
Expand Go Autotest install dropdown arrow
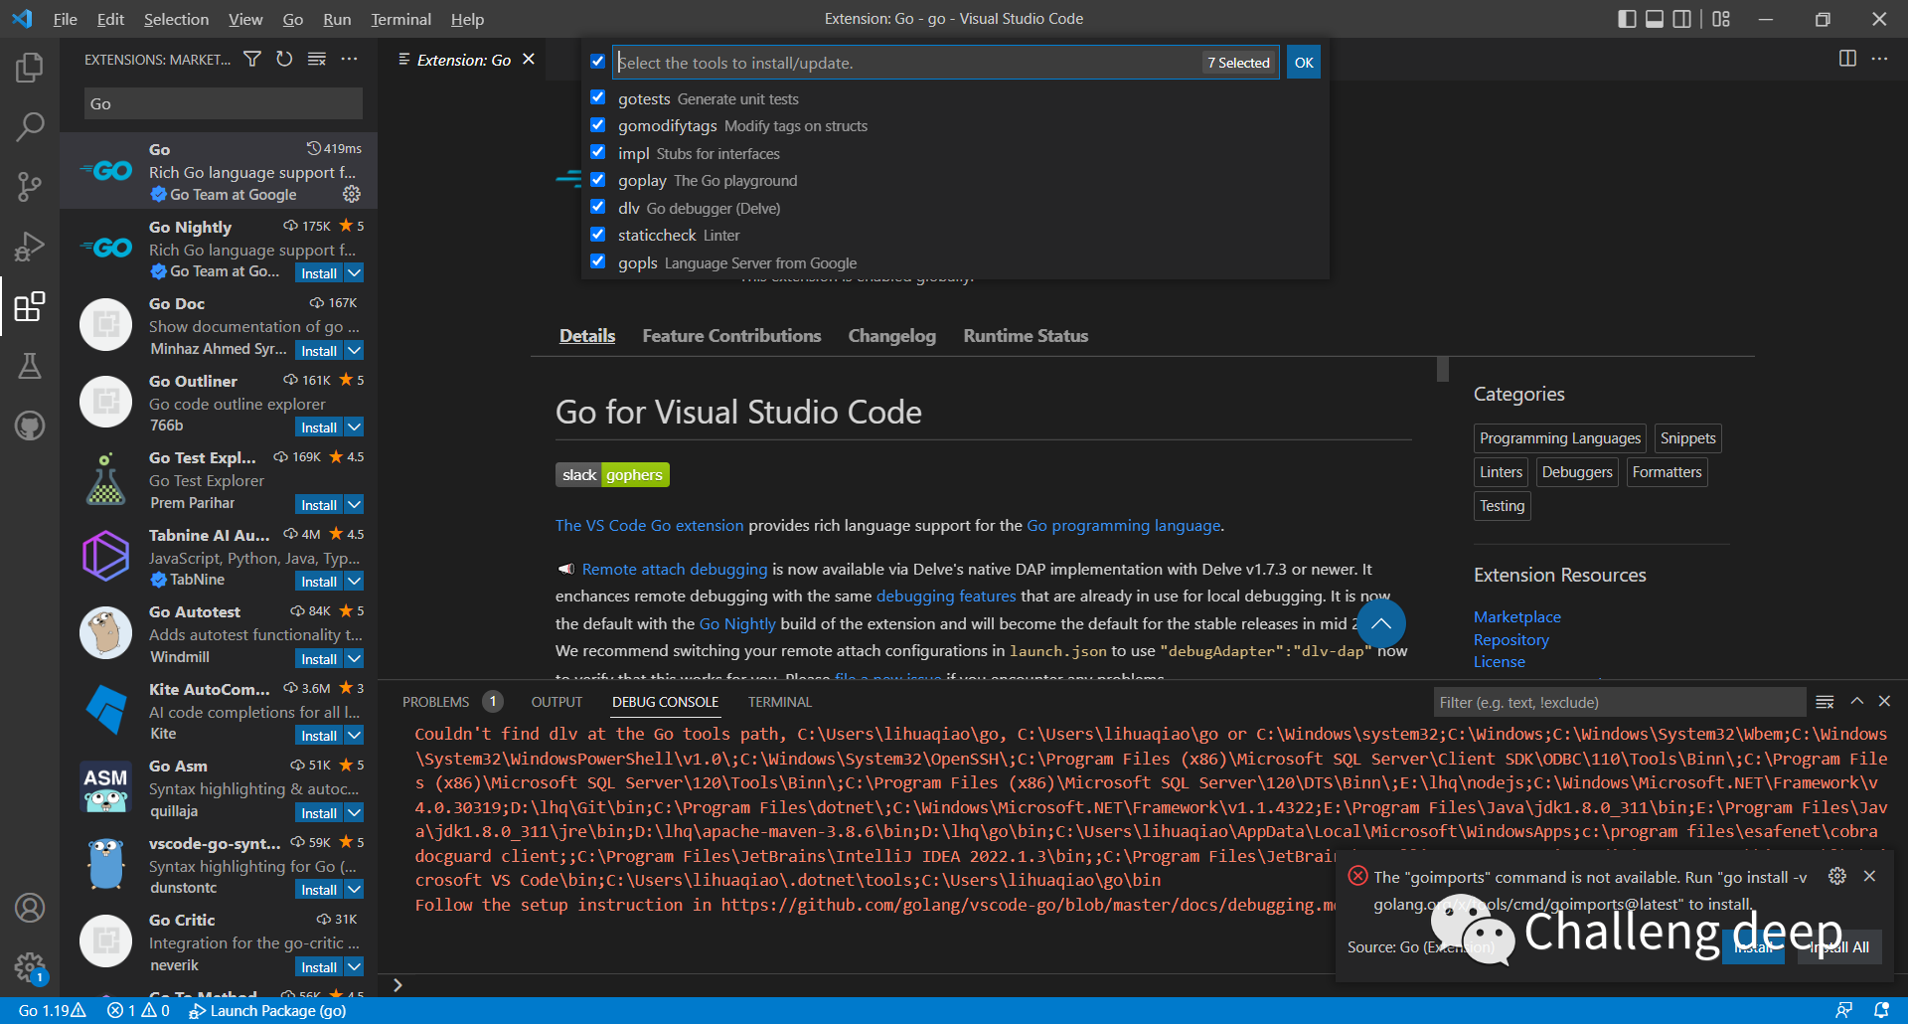tap(355, 658)
